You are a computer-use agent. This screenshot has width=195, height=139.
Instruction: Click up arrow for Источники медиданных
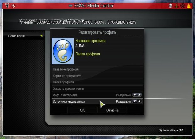[x=139, y=101]
